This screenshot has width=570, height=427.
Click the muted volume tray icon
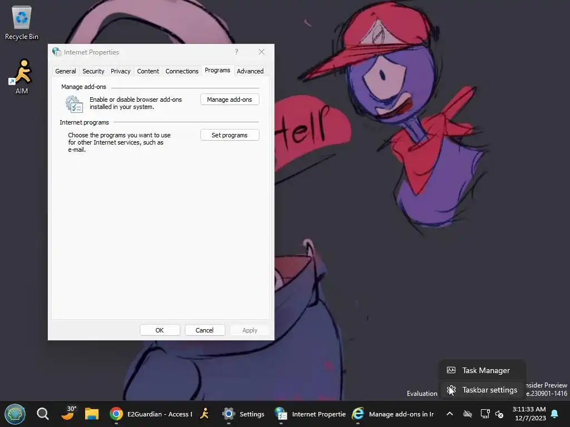coord(499,414)
